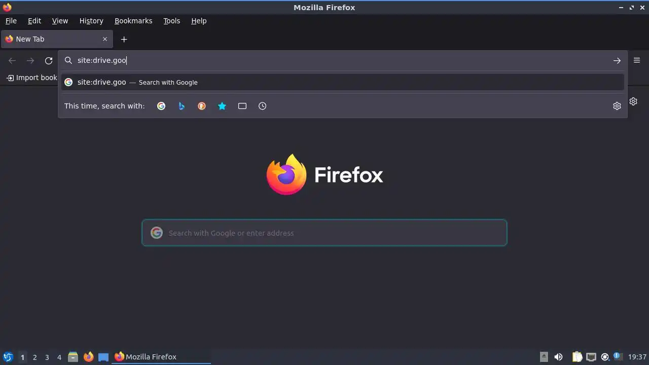
Task: Open a new tab with plus button
Action: (124, 39)
